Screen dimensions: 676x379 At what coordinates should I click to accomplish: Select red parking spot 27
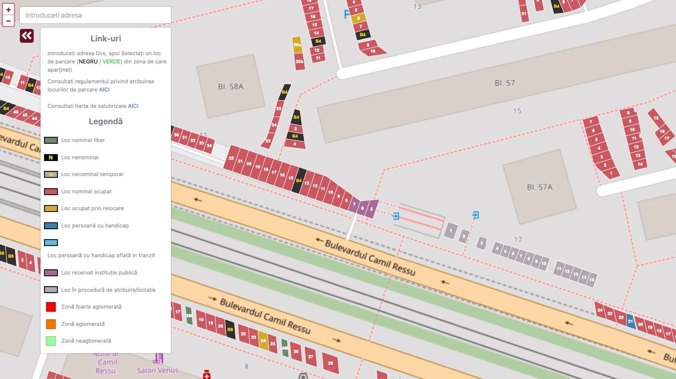310,357
